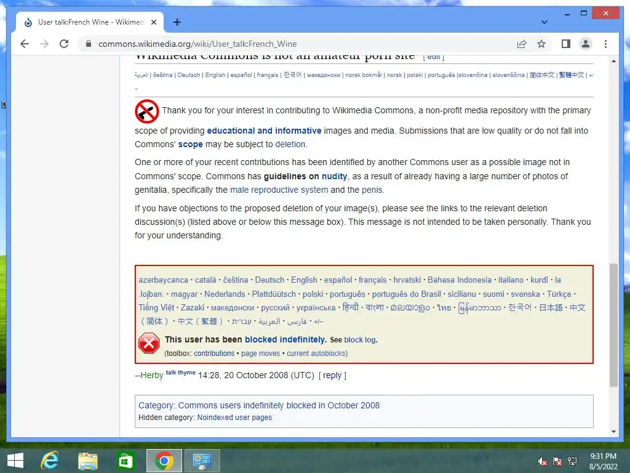Click the penis article link
Image resolution: width=630 pixels, height=473 pixels.
[372, 190]
